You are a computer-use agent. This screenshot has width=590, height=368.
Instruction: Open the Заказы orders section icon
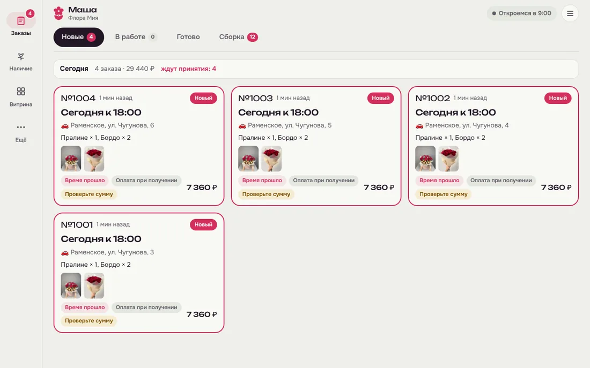(21, 21)
